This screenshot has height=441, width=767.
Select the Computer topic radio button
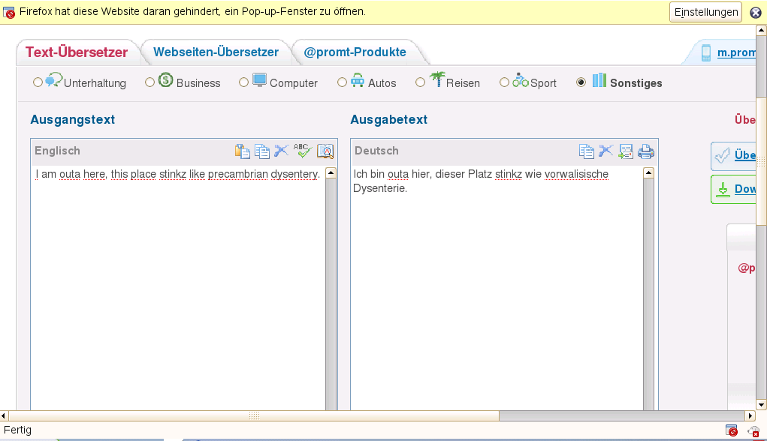(243, 82)
